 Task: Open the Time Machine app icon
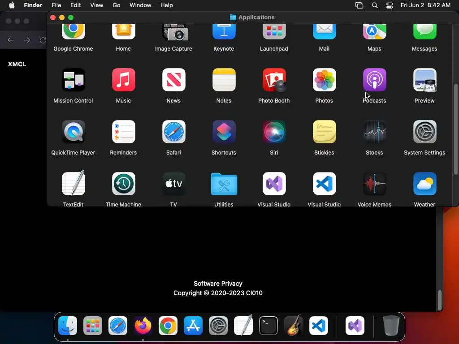click(124, 183)
